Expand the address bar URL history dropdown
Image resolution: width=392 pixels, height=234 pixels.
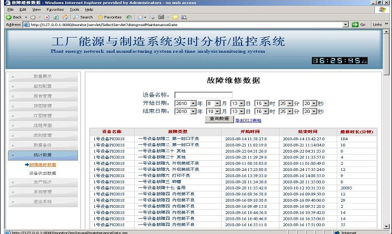[x=345, y=25]
